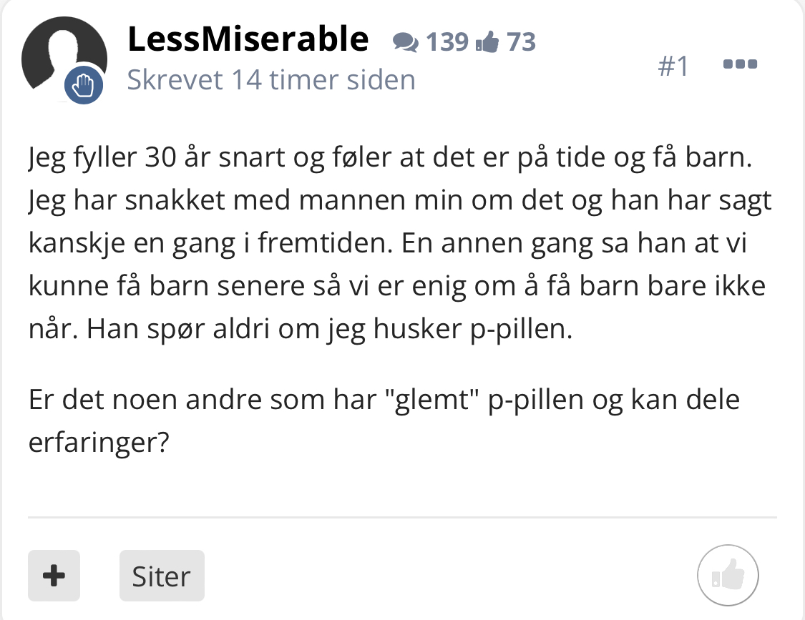The width and height of the screenshot is (805, 620).
Task: Click the #1 post number link
Action: click(x=673, y=67)
